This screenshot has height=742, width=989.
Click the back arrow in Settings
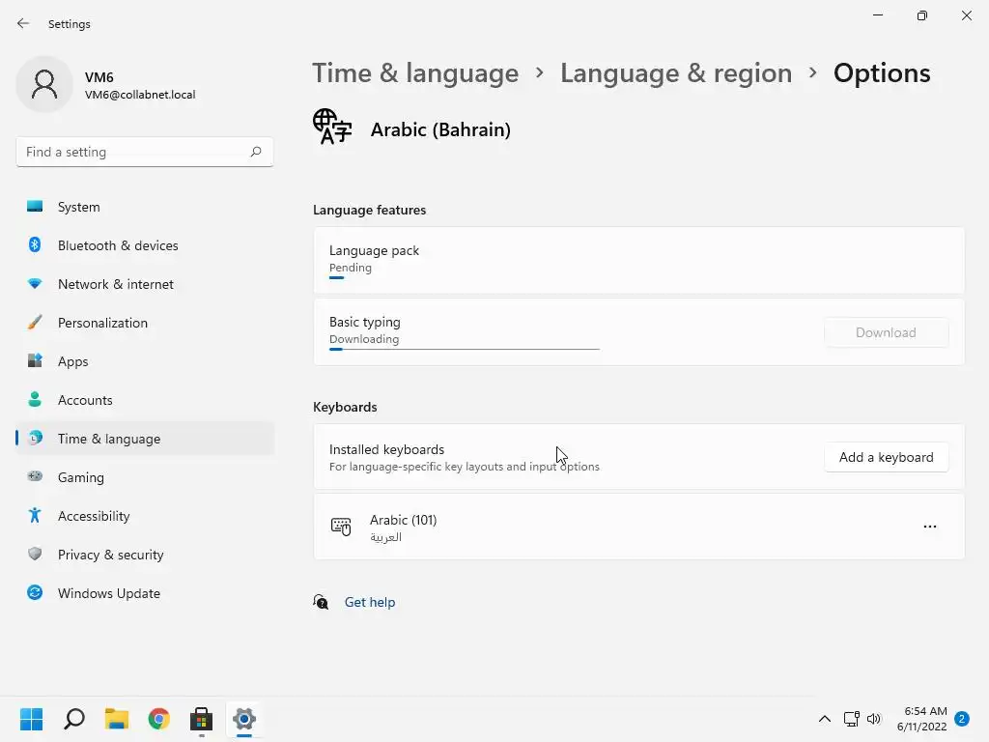pyautogui.click(x=23, y=23)
